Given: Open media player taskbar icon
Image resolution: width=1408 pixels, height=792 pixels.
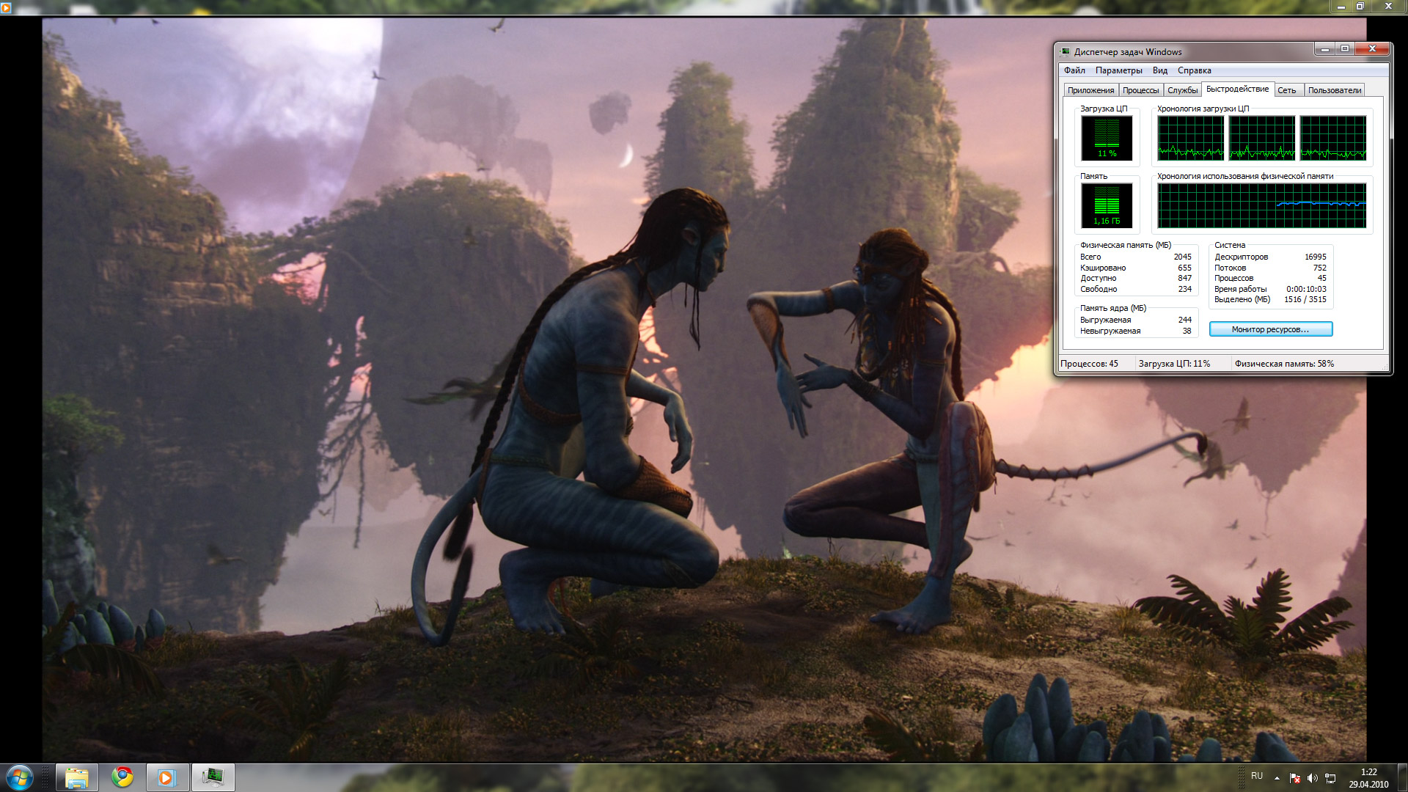Looking at the screenshot, I should [167, 777].
